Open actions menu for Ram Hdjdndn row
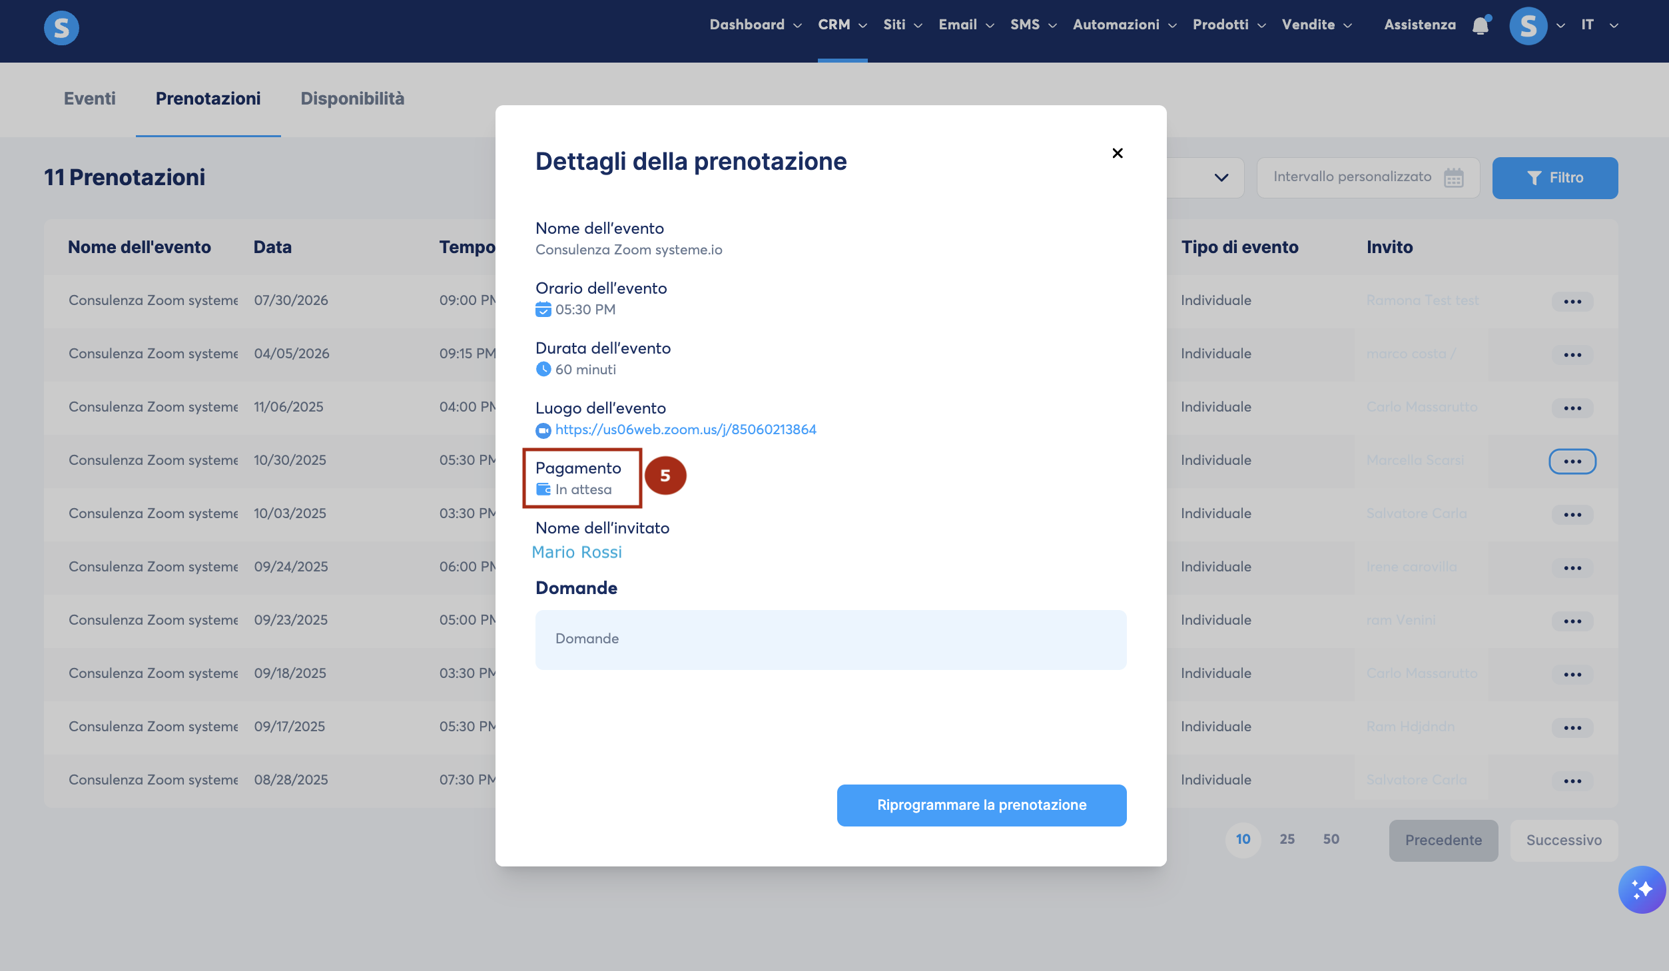1669x971 pixels. [1572, 728]
